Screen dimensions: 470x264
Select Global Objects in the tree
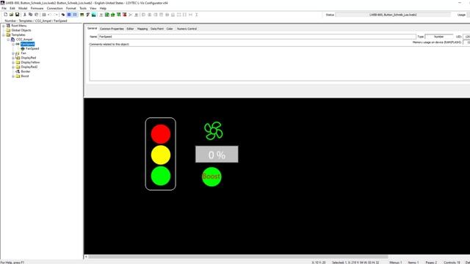[21, 30]
